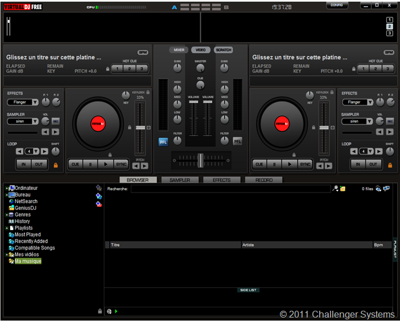
Task: Expand the Ordinateur tree node
Action: click(7, 189)
